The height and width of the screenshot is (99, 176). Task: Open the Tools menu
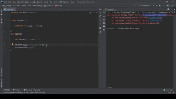56,2
